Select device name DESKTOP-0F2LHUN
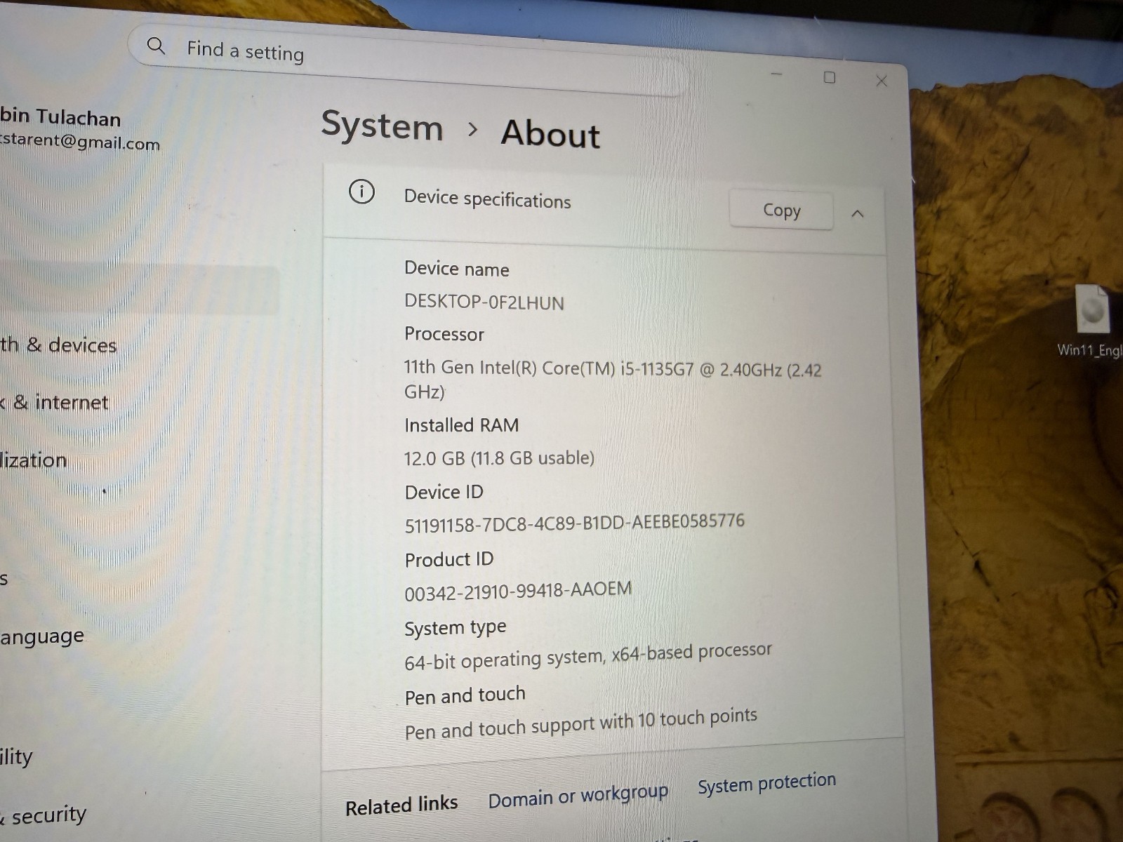This screenshot has height=842, width=1123. [x=484, y=302]
